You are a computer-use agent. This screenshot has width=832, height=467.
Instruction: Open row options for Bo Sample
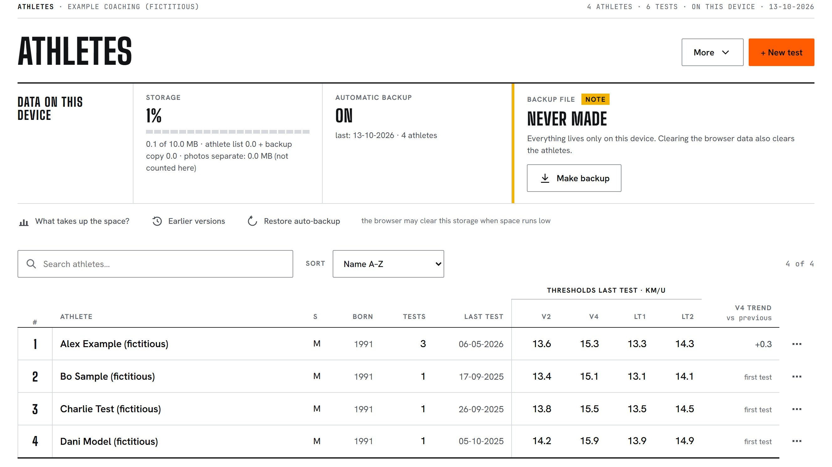coord(797,377)
